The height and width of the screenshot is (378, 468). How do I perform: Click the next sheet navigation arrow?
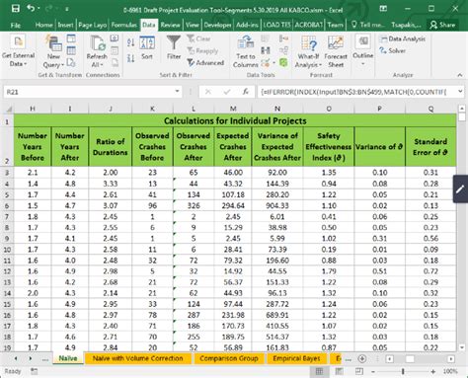pos(31,358)
